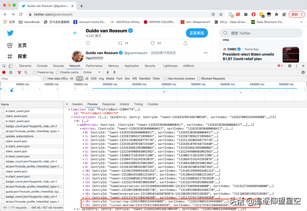Open Network panel settings gear
Image resolution: width=307 pixels, height=211 pixels.
tap(303, 72)
